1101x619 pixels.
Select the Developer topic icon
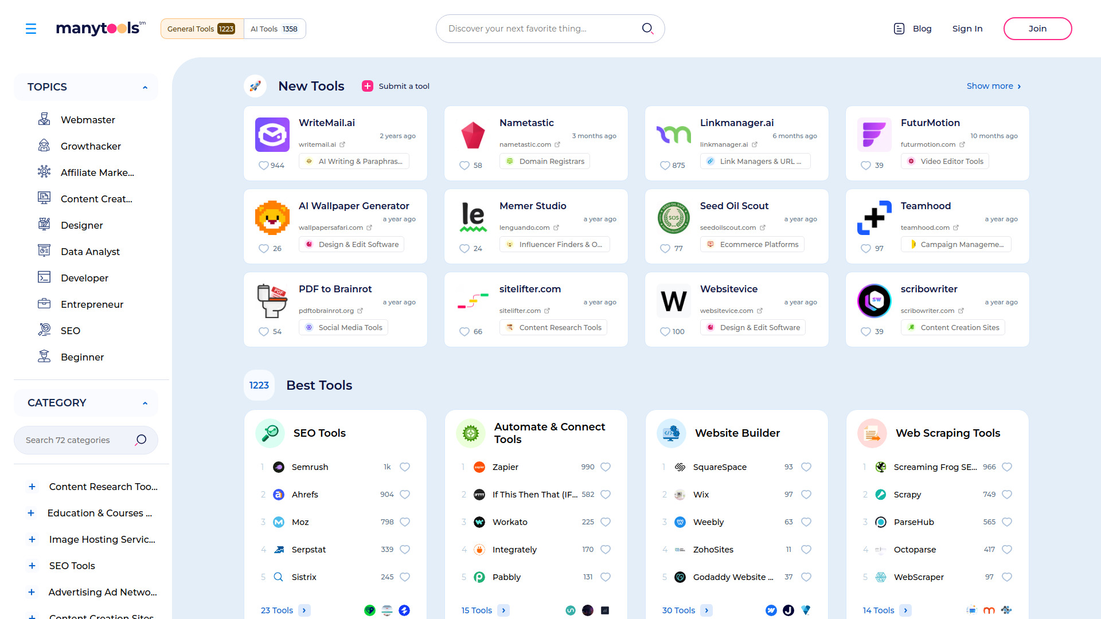point(44,277)
